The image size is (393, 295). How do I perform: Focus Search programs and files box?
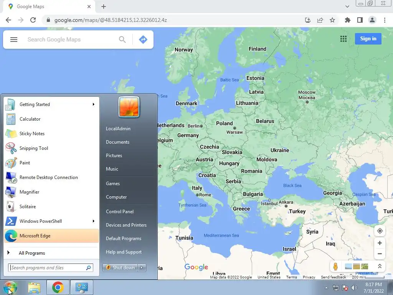tap(50, 268)
